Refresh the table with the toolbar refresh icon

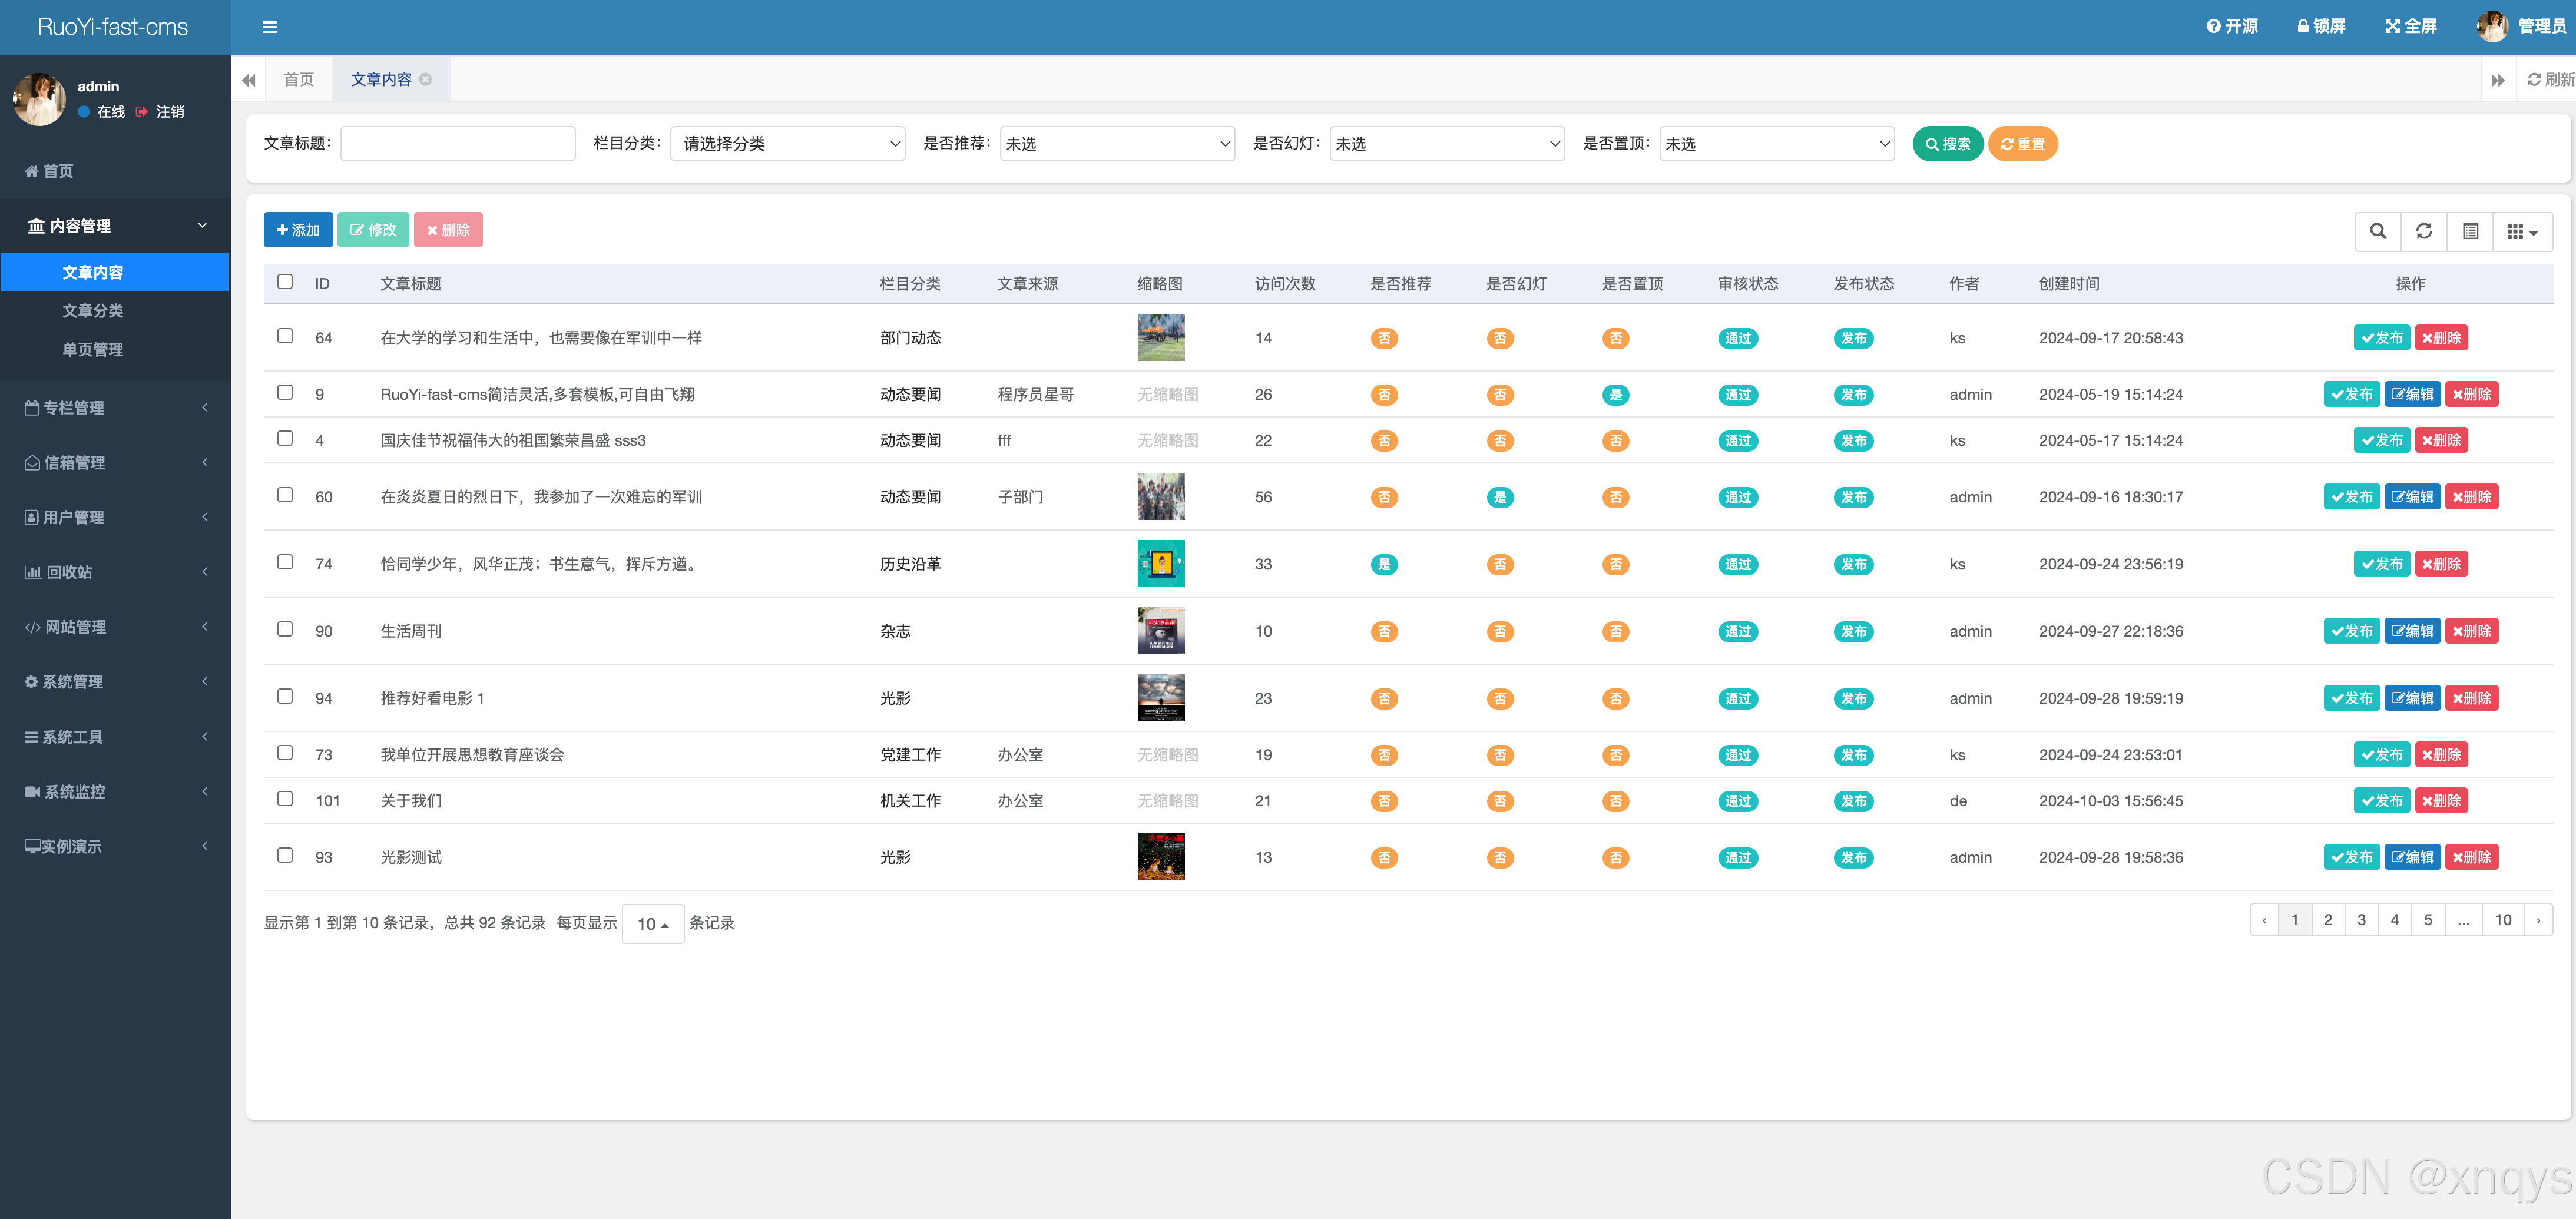[2424, 231]
